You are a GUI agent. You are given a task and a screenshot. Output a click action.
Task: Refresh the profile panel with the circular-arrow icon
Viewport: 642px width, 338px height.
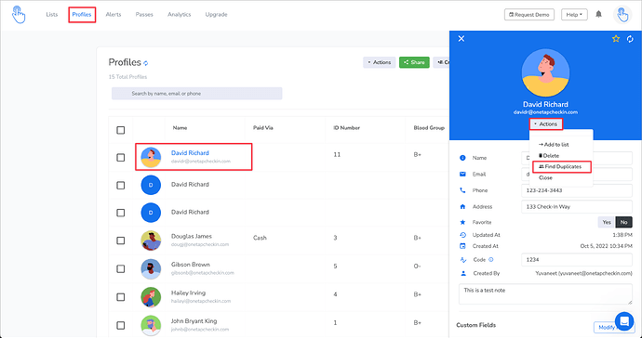[630, 39]
